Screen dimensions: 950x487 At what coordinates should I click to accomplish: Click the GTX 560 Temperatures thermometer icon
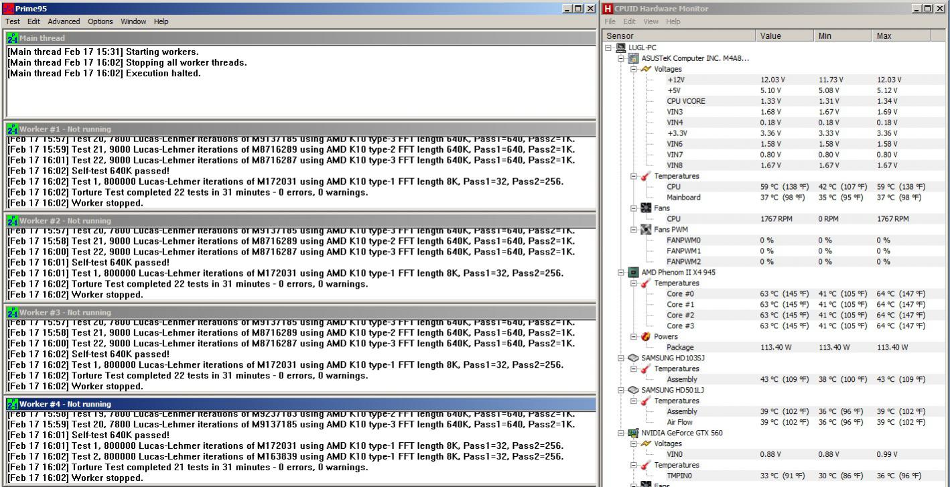646,466
